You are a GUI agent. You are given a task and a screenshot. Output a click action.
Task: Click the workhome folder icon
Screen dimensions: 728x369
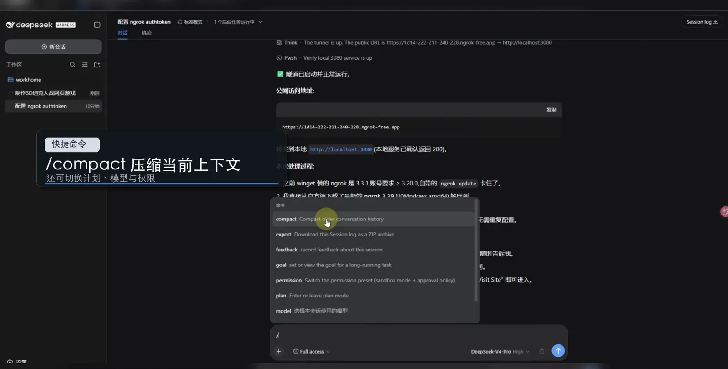[x=10, y=80]
